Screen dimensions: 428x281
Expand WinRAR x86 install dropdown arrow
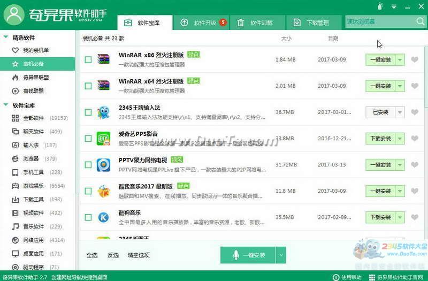point(400,59)
